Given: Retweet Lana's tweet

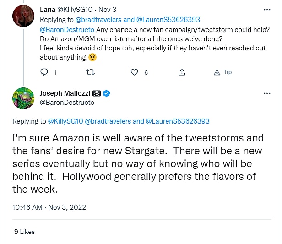Looking at the screenshot, I should point(91,72).
